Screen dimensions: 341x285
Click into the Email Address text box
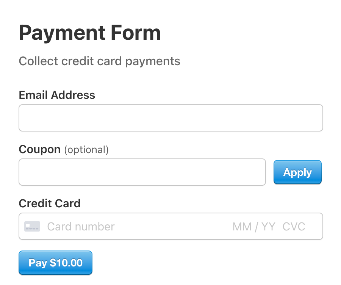[171, 118]
